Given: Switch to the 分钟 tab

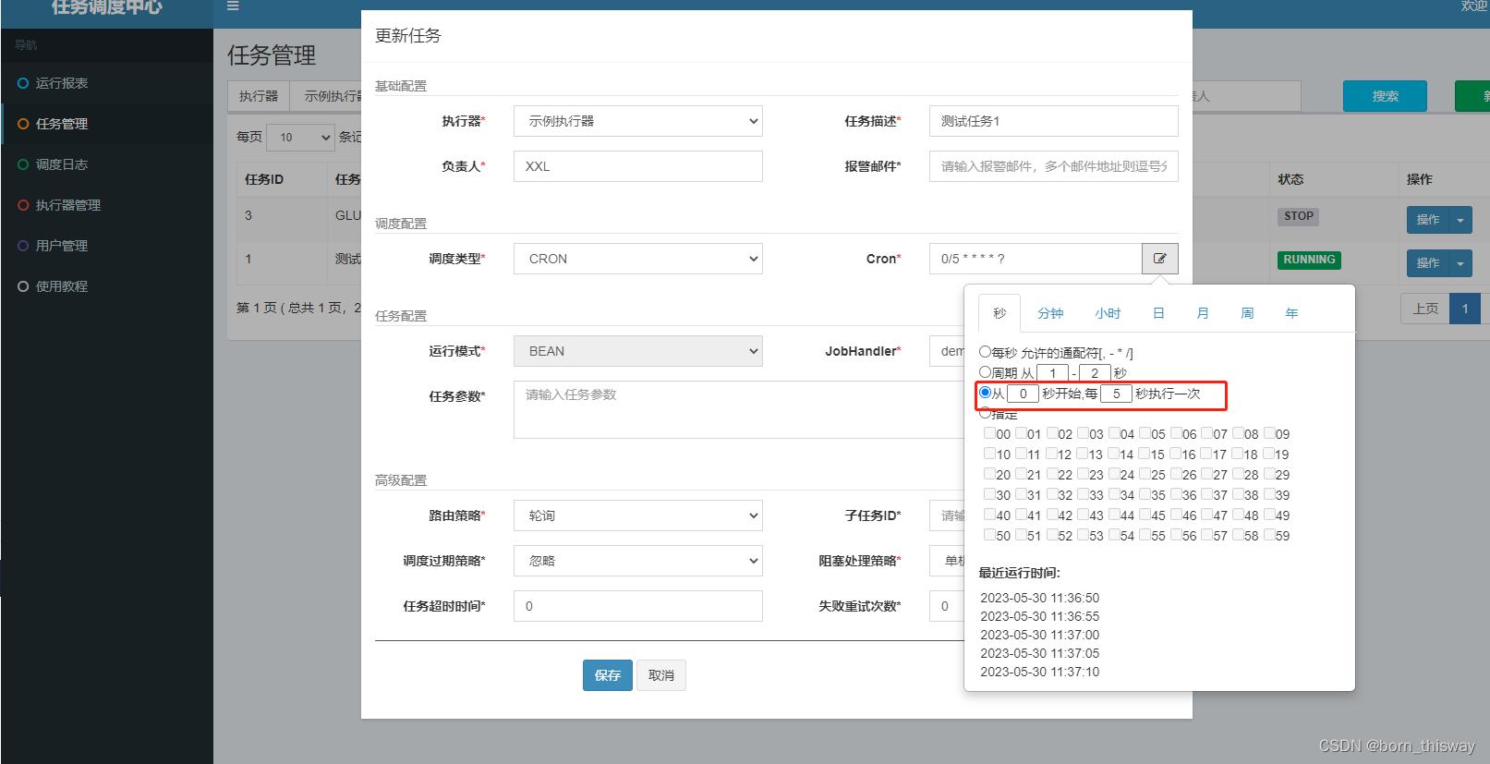Looking at the screenshot, I should point(1050,313).
